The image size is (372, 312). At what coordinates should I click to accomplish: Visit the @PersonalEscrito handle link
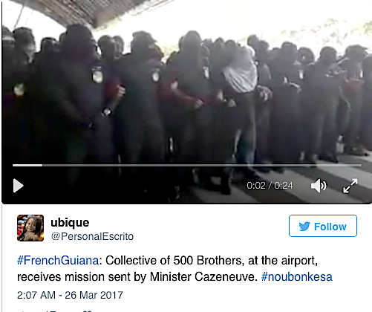[x=92, y=236]
